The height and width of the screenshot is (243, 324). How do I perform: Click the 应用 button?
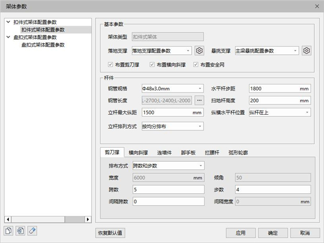(x=240, y=233)
